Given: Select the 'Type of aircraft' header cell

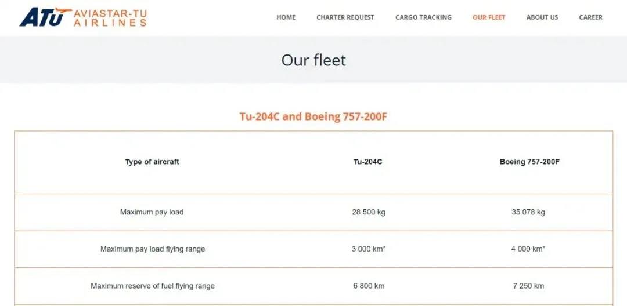Looking at the screenshot, I should point(152,162).
